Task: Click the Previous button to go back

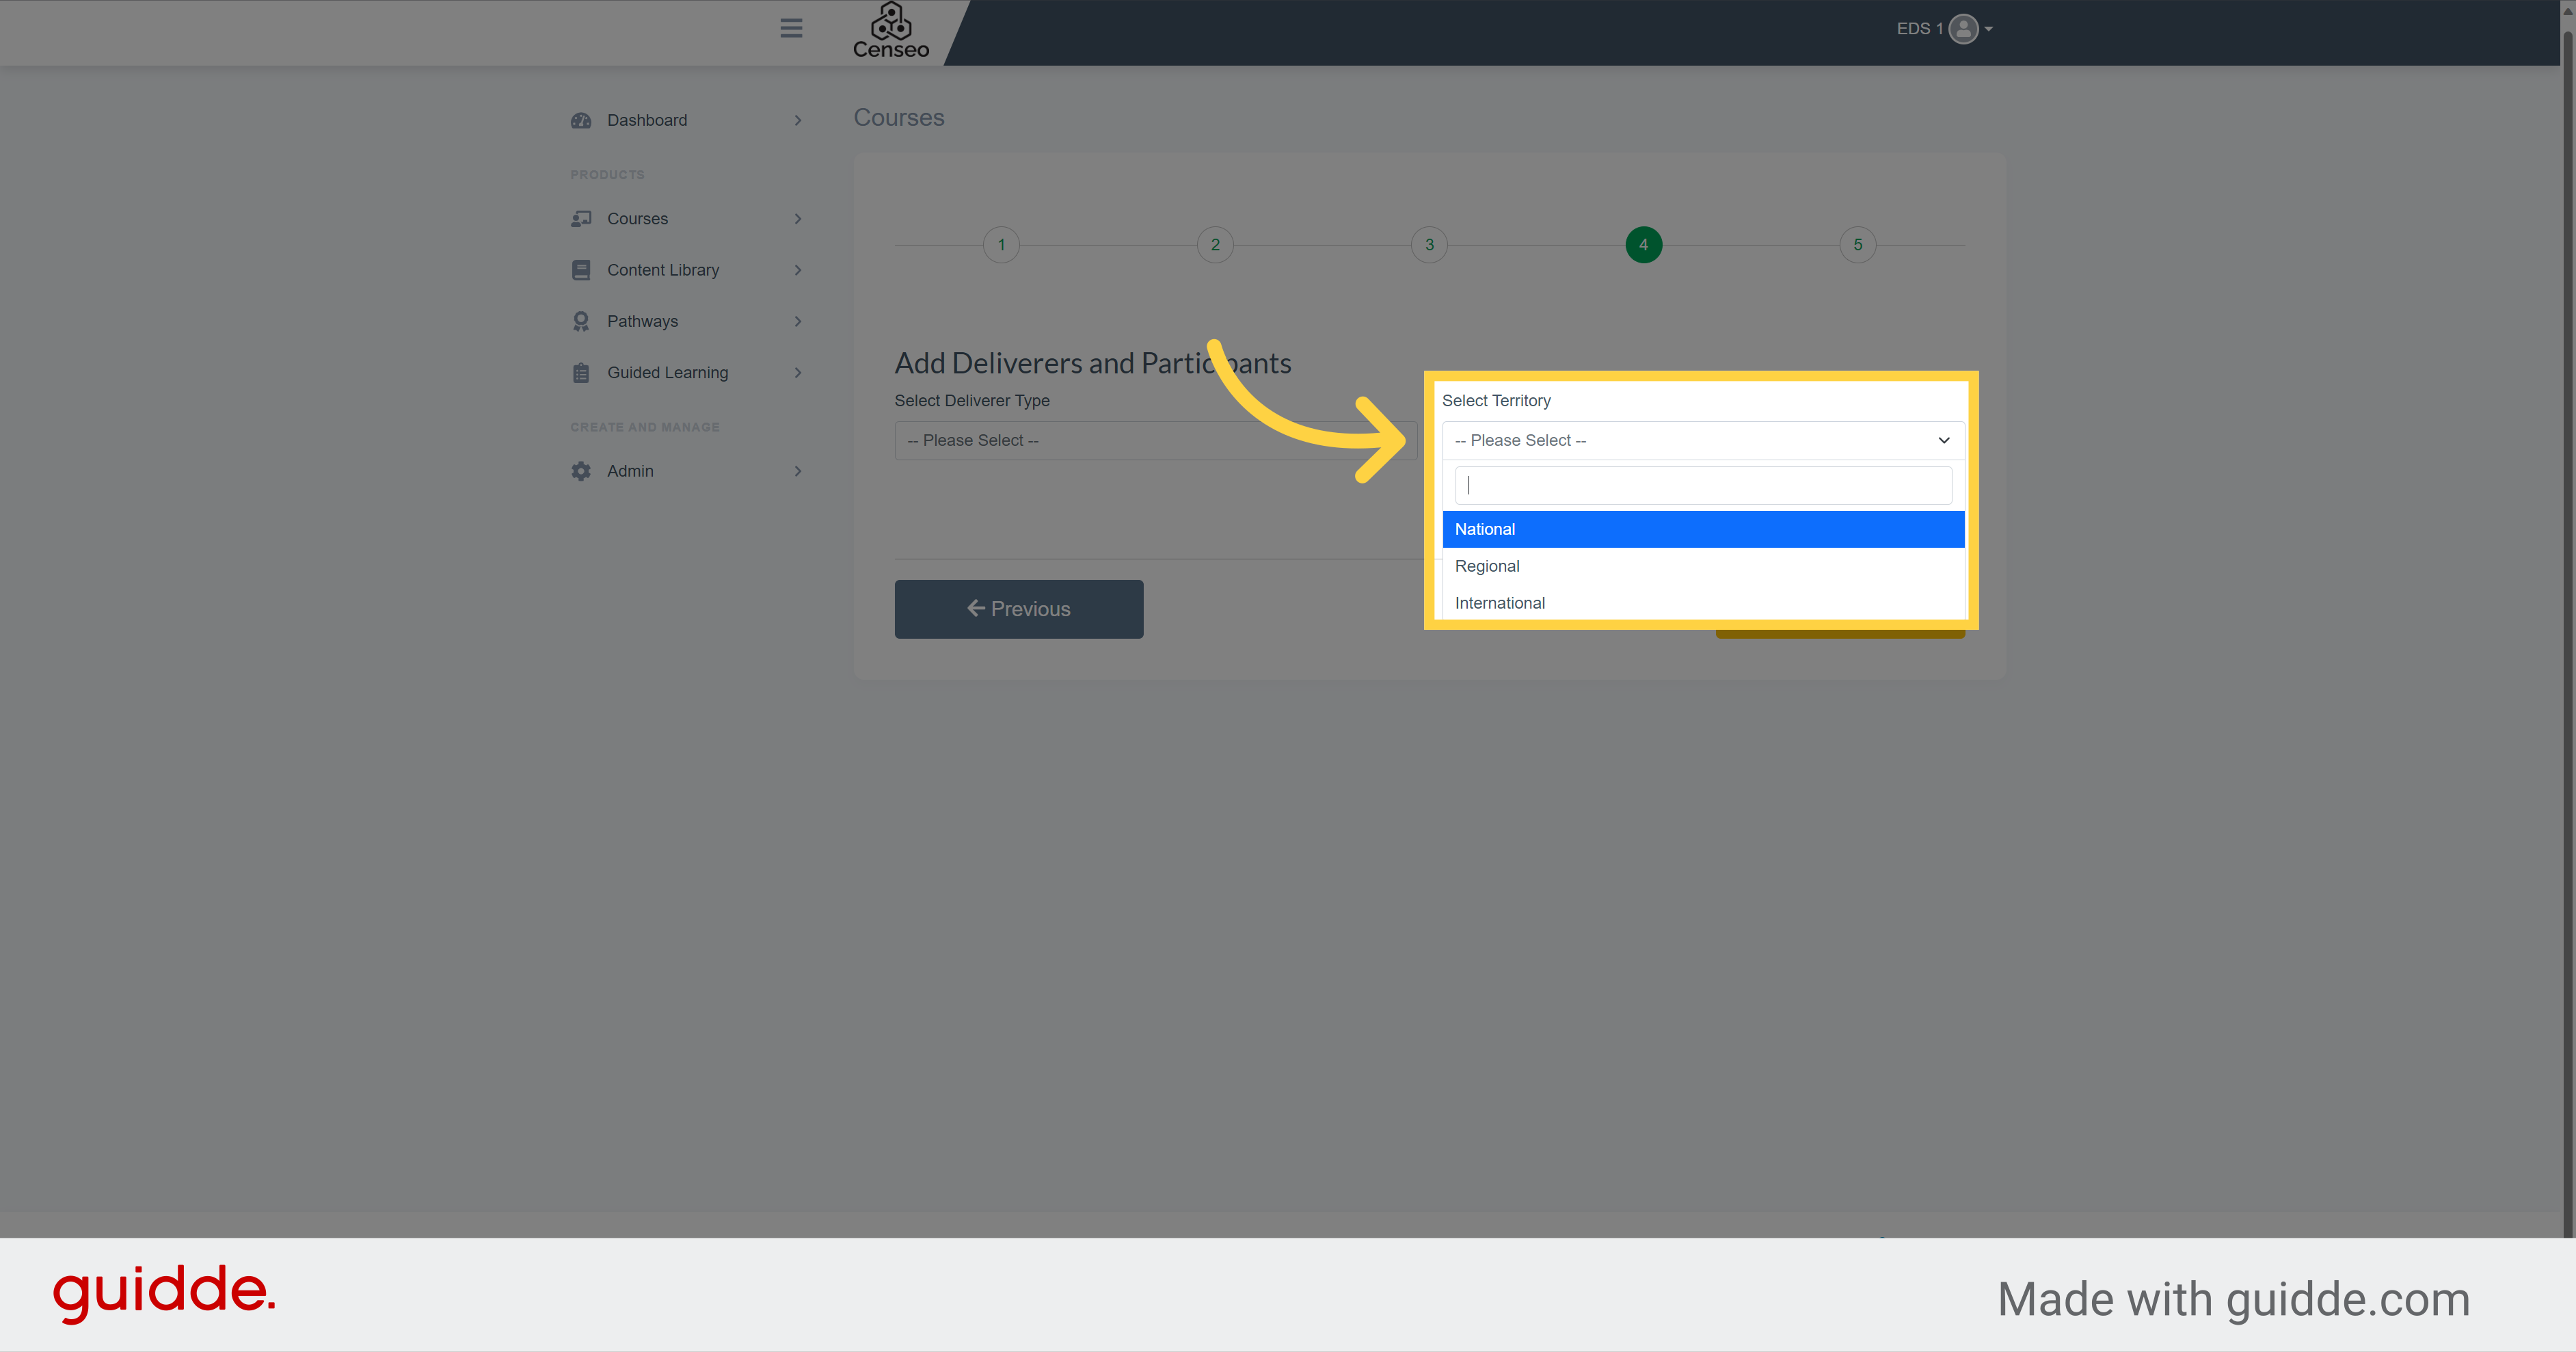Action: [1017, 609]
